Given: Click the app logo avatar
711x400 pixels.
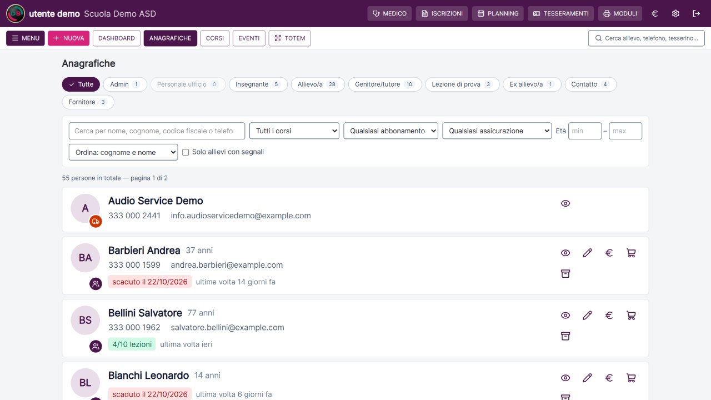Looking at the screenshot, I should pos(15,13).
